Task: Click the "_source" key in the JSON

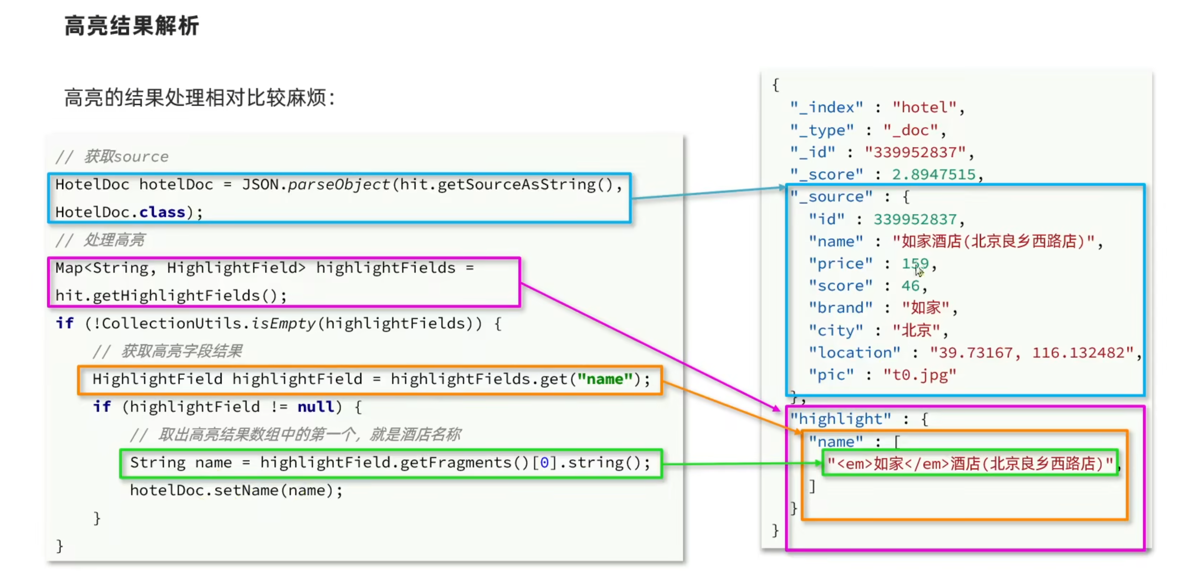Action: click(831, 196)
